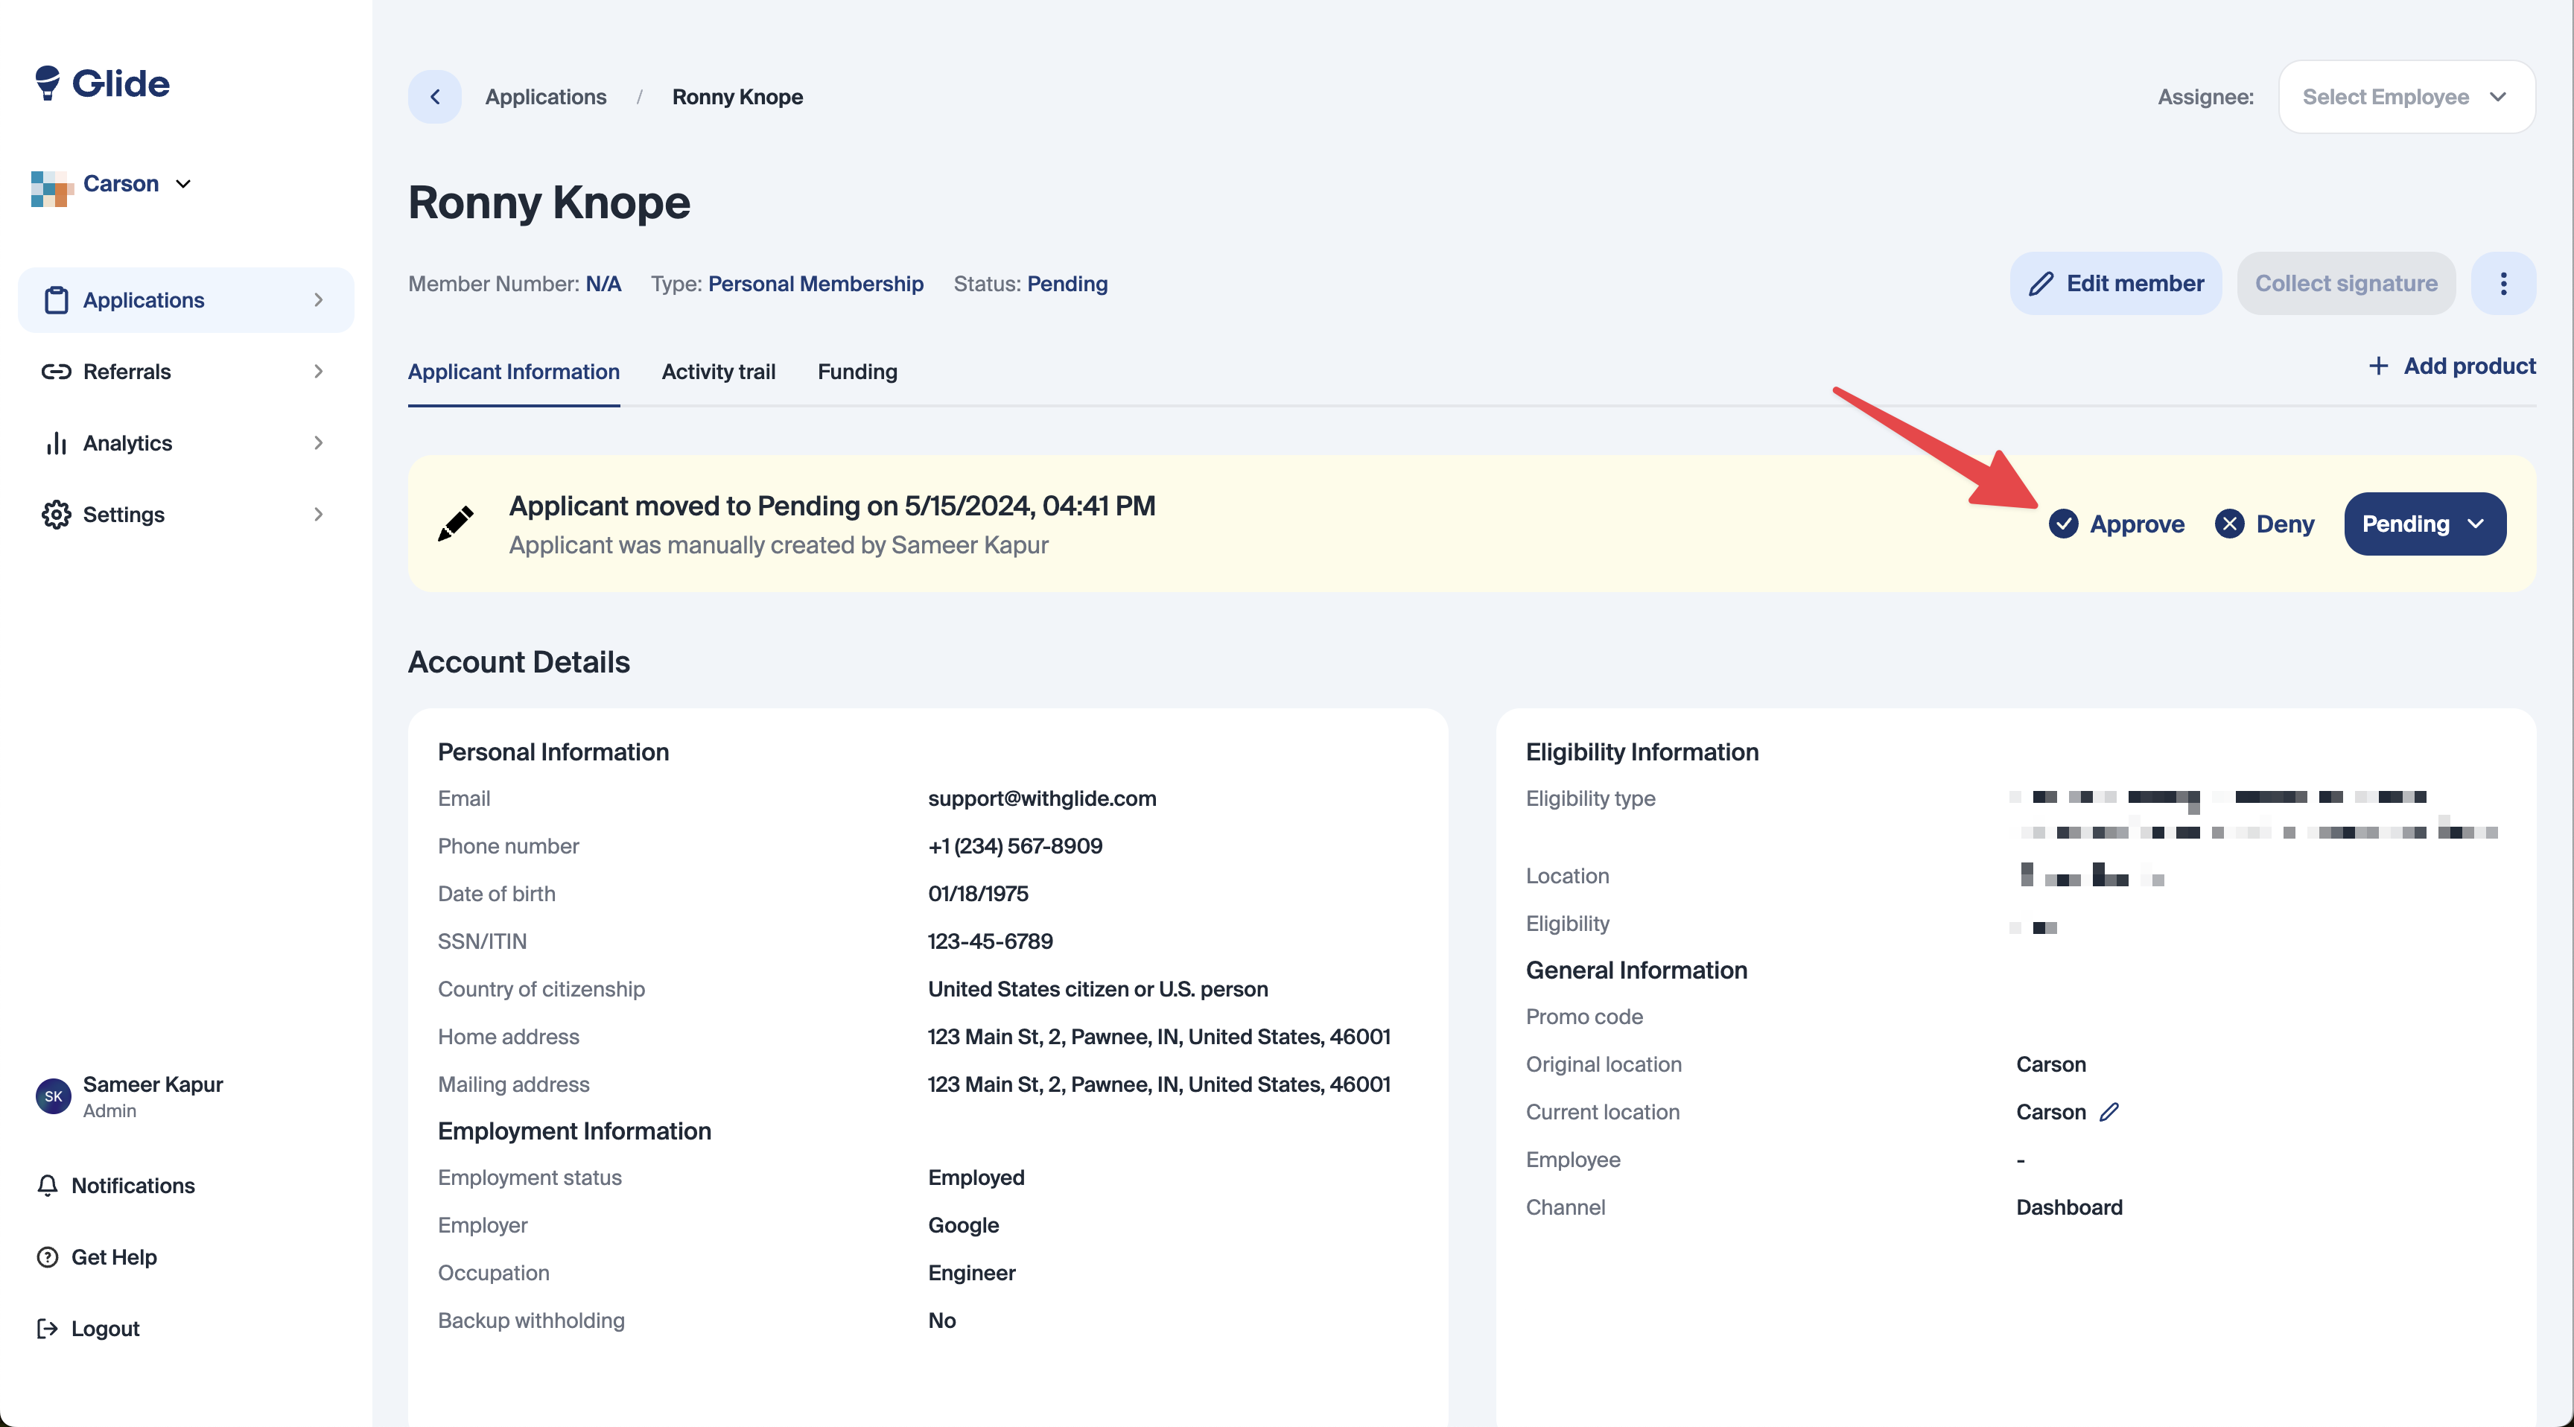Click the Get Help question icon
The width and height of the screenshot is (2574, 1427).
pos(47,1257)
